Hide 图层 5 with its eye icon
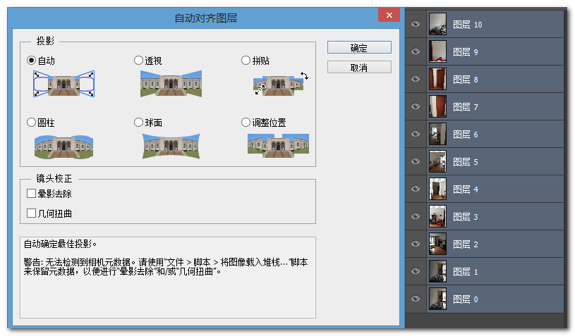Image resolution: width=575 pixels, height=336 pixels. coord(416,161)
